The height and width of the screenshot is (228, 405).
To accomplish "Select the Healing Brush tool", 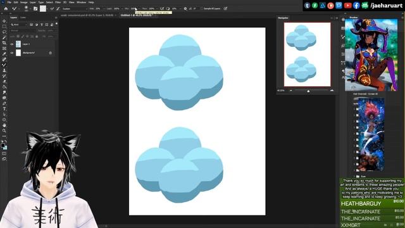I will 4,60.
